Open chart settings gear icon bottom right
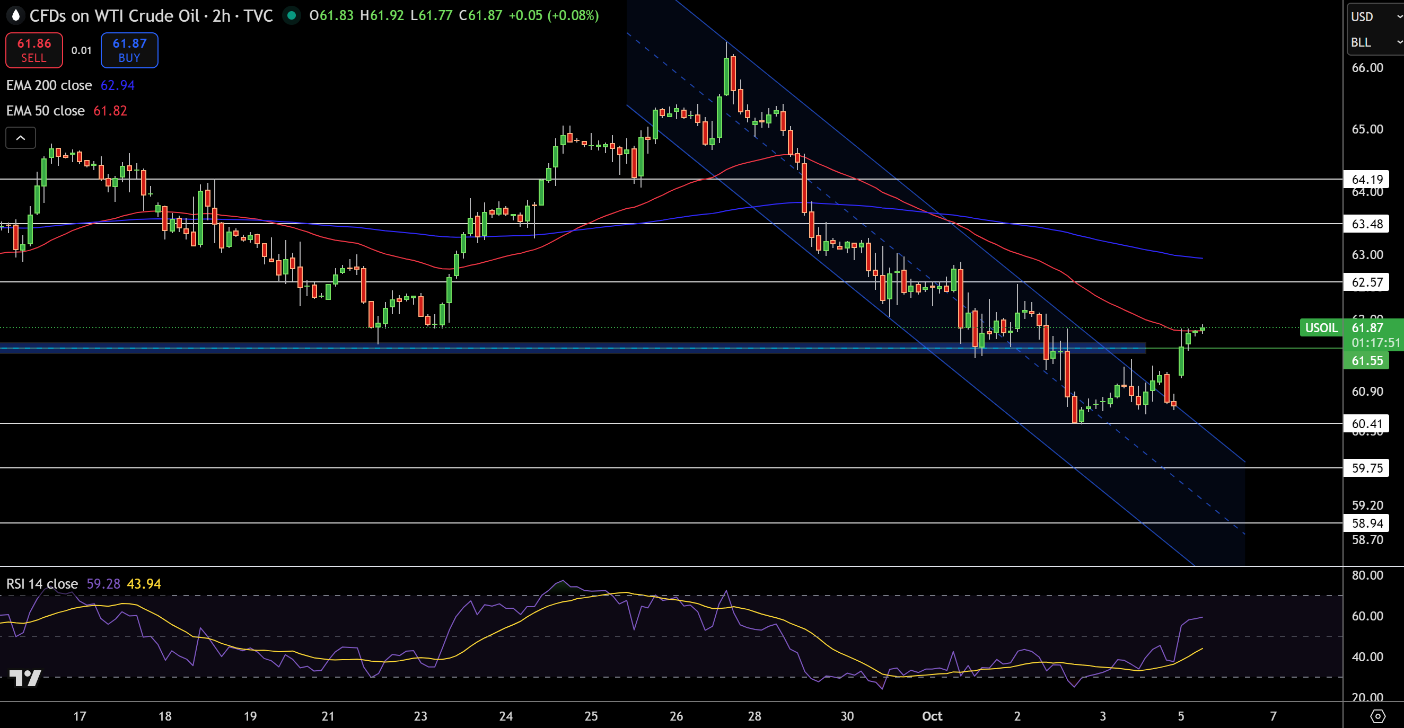This screenshot has width=1404, height=728. (x=1378, y=716)
